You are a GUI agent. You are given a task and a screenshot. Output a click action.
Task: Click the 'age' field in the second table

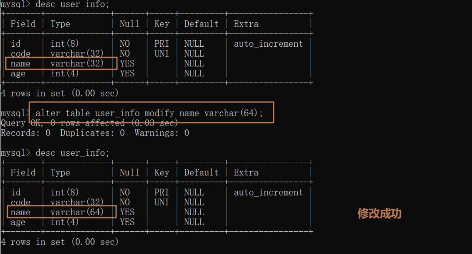18,223
